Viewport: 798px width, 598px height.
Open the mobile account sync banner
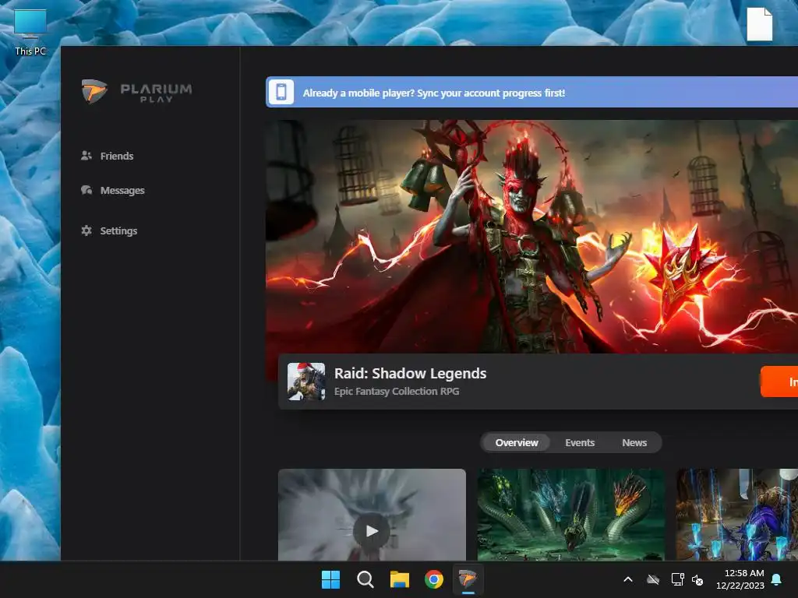pyautogui.click(x=531, y=92)
